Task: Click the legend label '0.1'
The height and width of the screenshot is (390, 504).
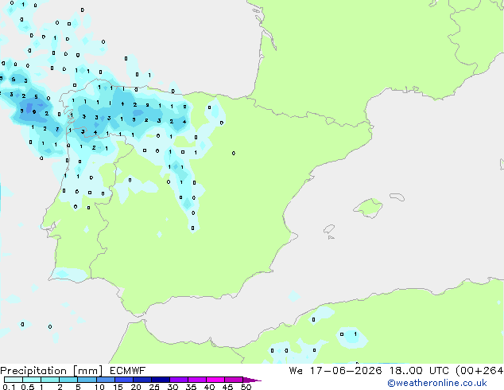Action: [x=9, y=387]
